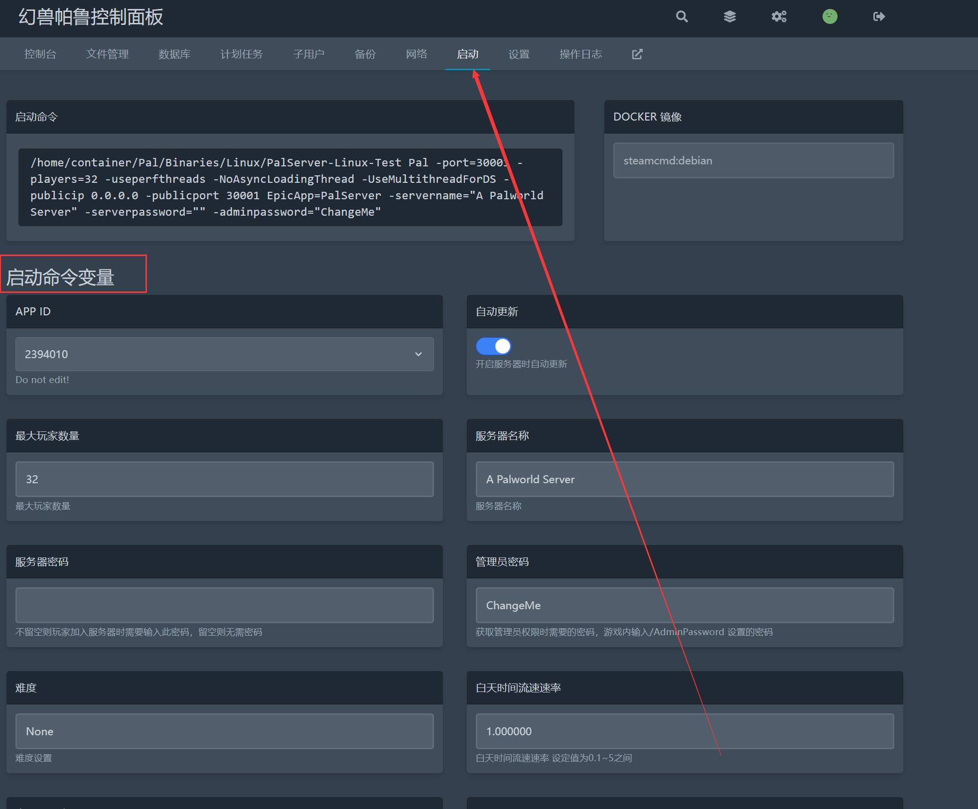
Task: Open the 数据库 tab
Action: click(174, 54)
